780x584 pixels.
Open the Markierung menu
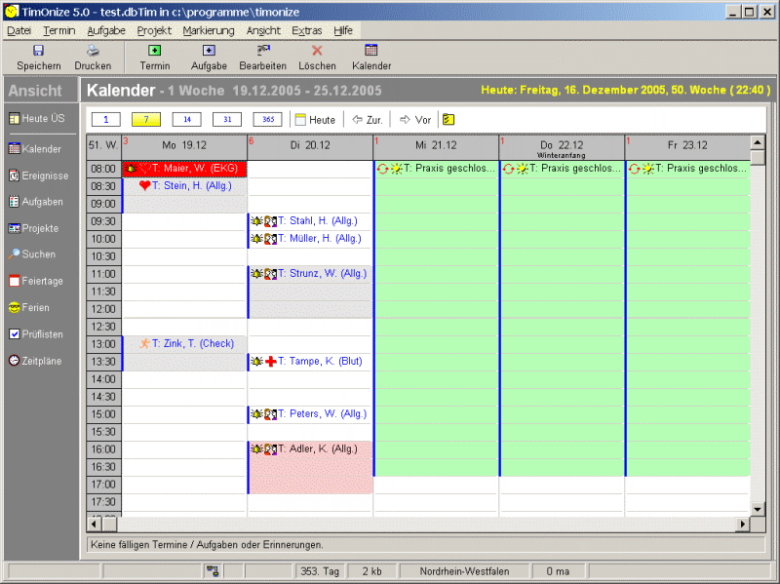coord(209,31)
